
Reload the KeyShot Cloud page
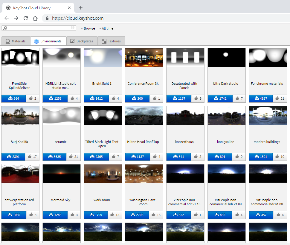pos(26,18)
